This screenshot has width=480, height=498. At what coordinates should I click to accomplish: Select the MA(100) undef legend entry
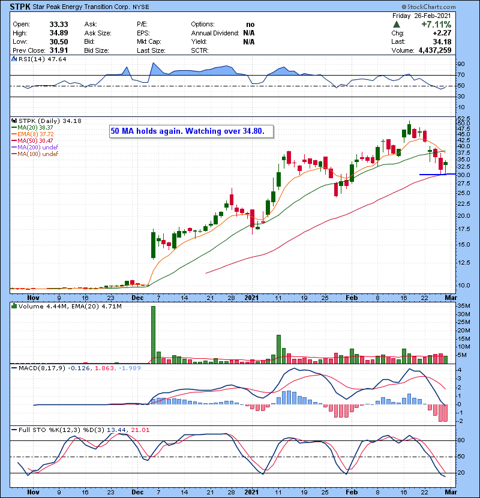pyautogui.click(x=35, y=154)
